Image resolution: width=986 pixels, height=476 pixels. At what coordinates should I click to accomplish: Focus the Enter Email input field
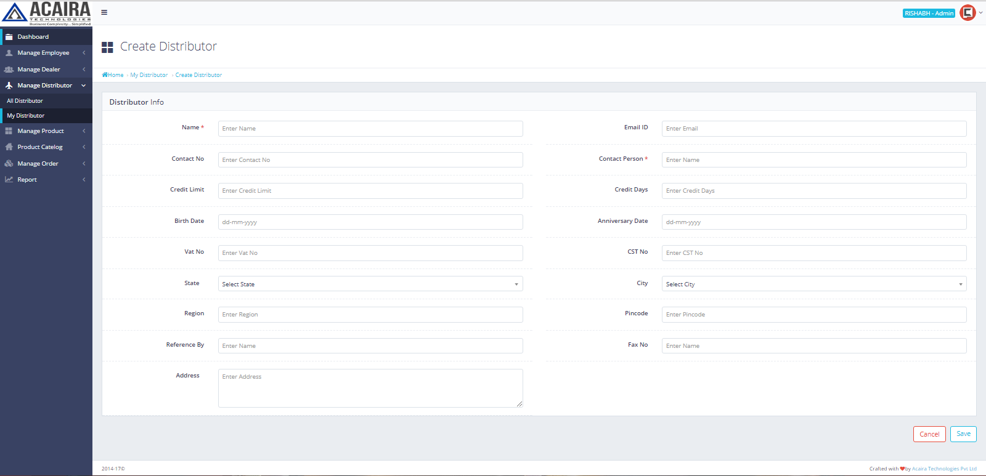tap(813, 129)
